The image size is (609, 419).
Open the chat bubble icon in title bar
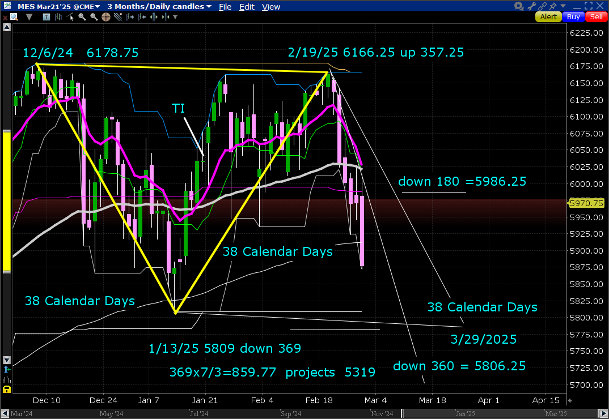pos(519,6)
